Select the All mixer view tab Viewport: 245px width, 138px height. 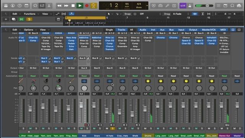point(131,30)
